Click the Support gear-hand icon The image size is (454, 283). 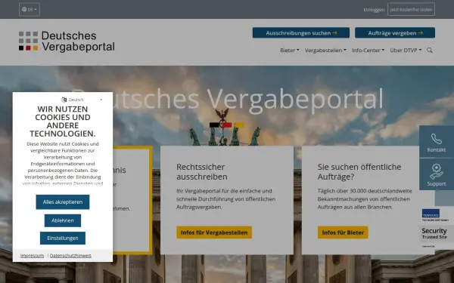437,171
